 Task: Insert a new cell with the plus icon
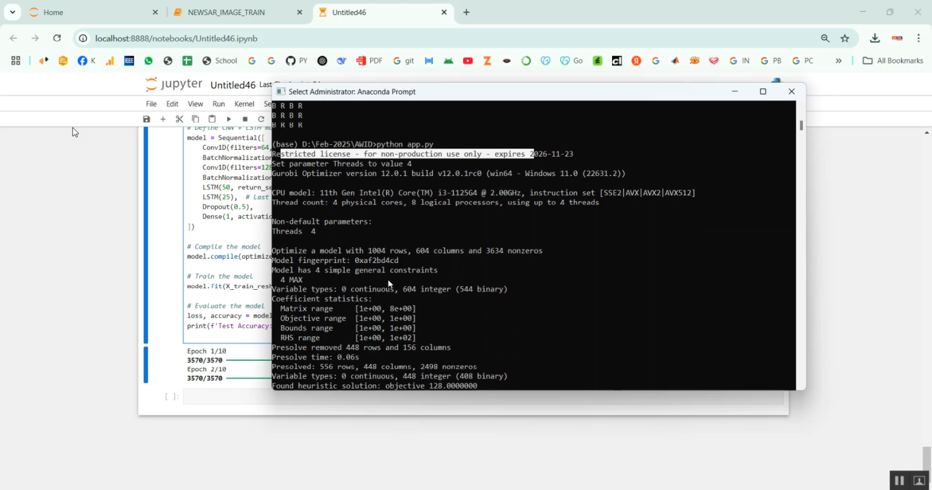tap(163, 119)
